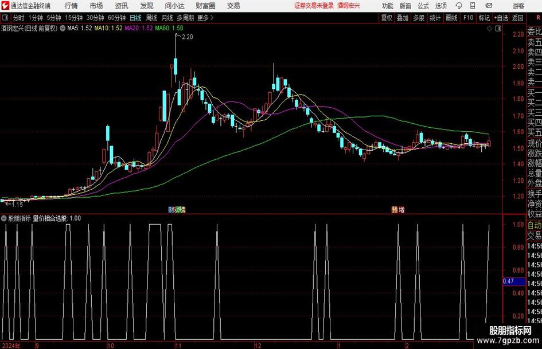Open the 画线 drawing tools button
The image size is (542, 349).
[451, 18]
